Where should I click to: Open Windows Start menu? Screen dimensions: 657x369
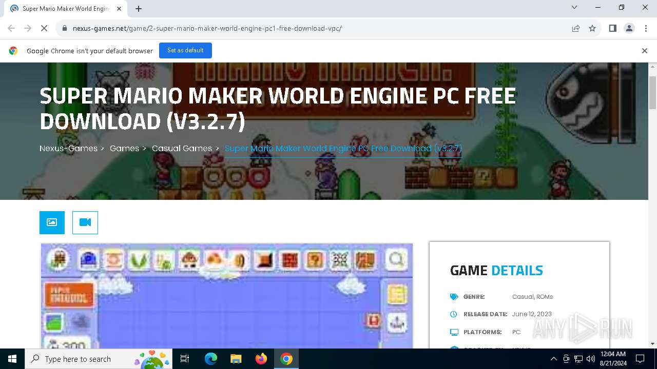pyautogui.click(x=12, y=359)
